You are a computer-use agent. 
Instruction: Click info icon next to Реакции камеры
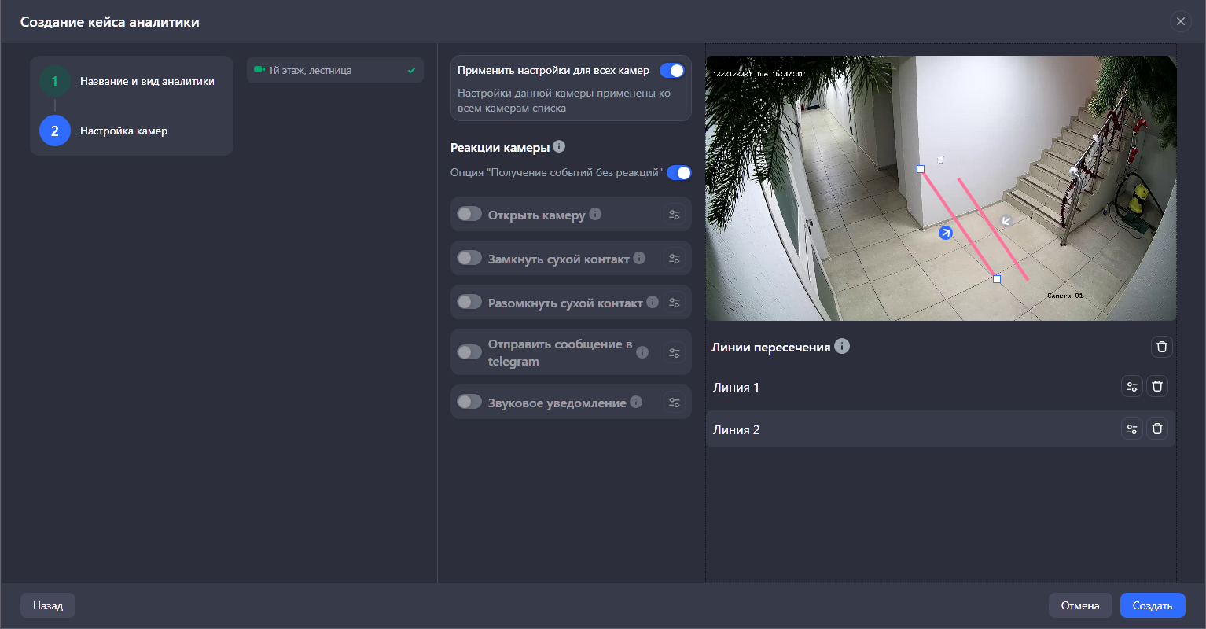coord(559,146)
